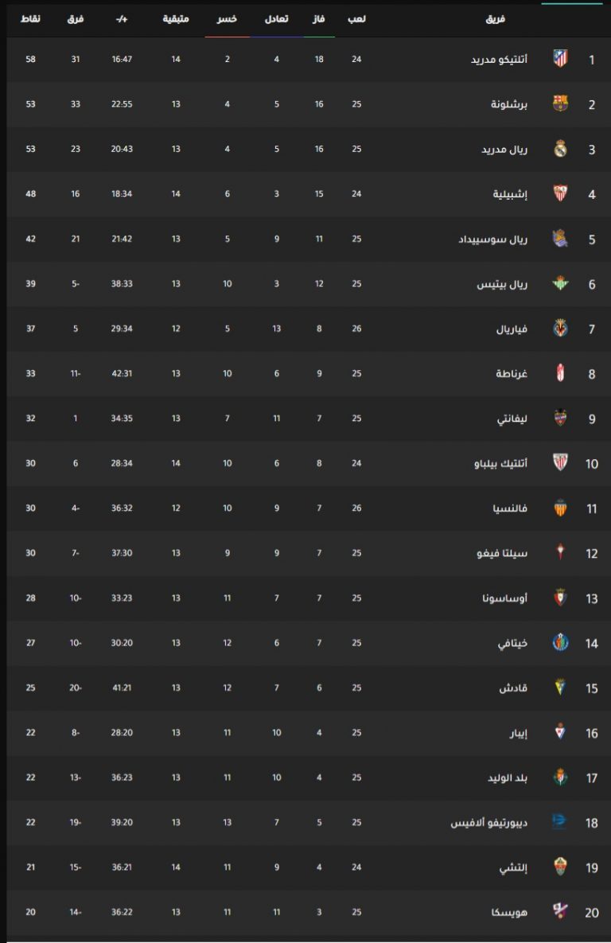Open the ديبورتيفو ألافيس team link

coord(489,822)
